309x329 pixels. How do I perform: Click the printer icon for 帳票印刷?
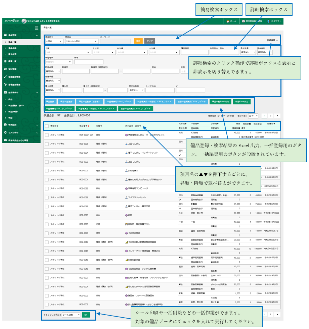[5, 124]
